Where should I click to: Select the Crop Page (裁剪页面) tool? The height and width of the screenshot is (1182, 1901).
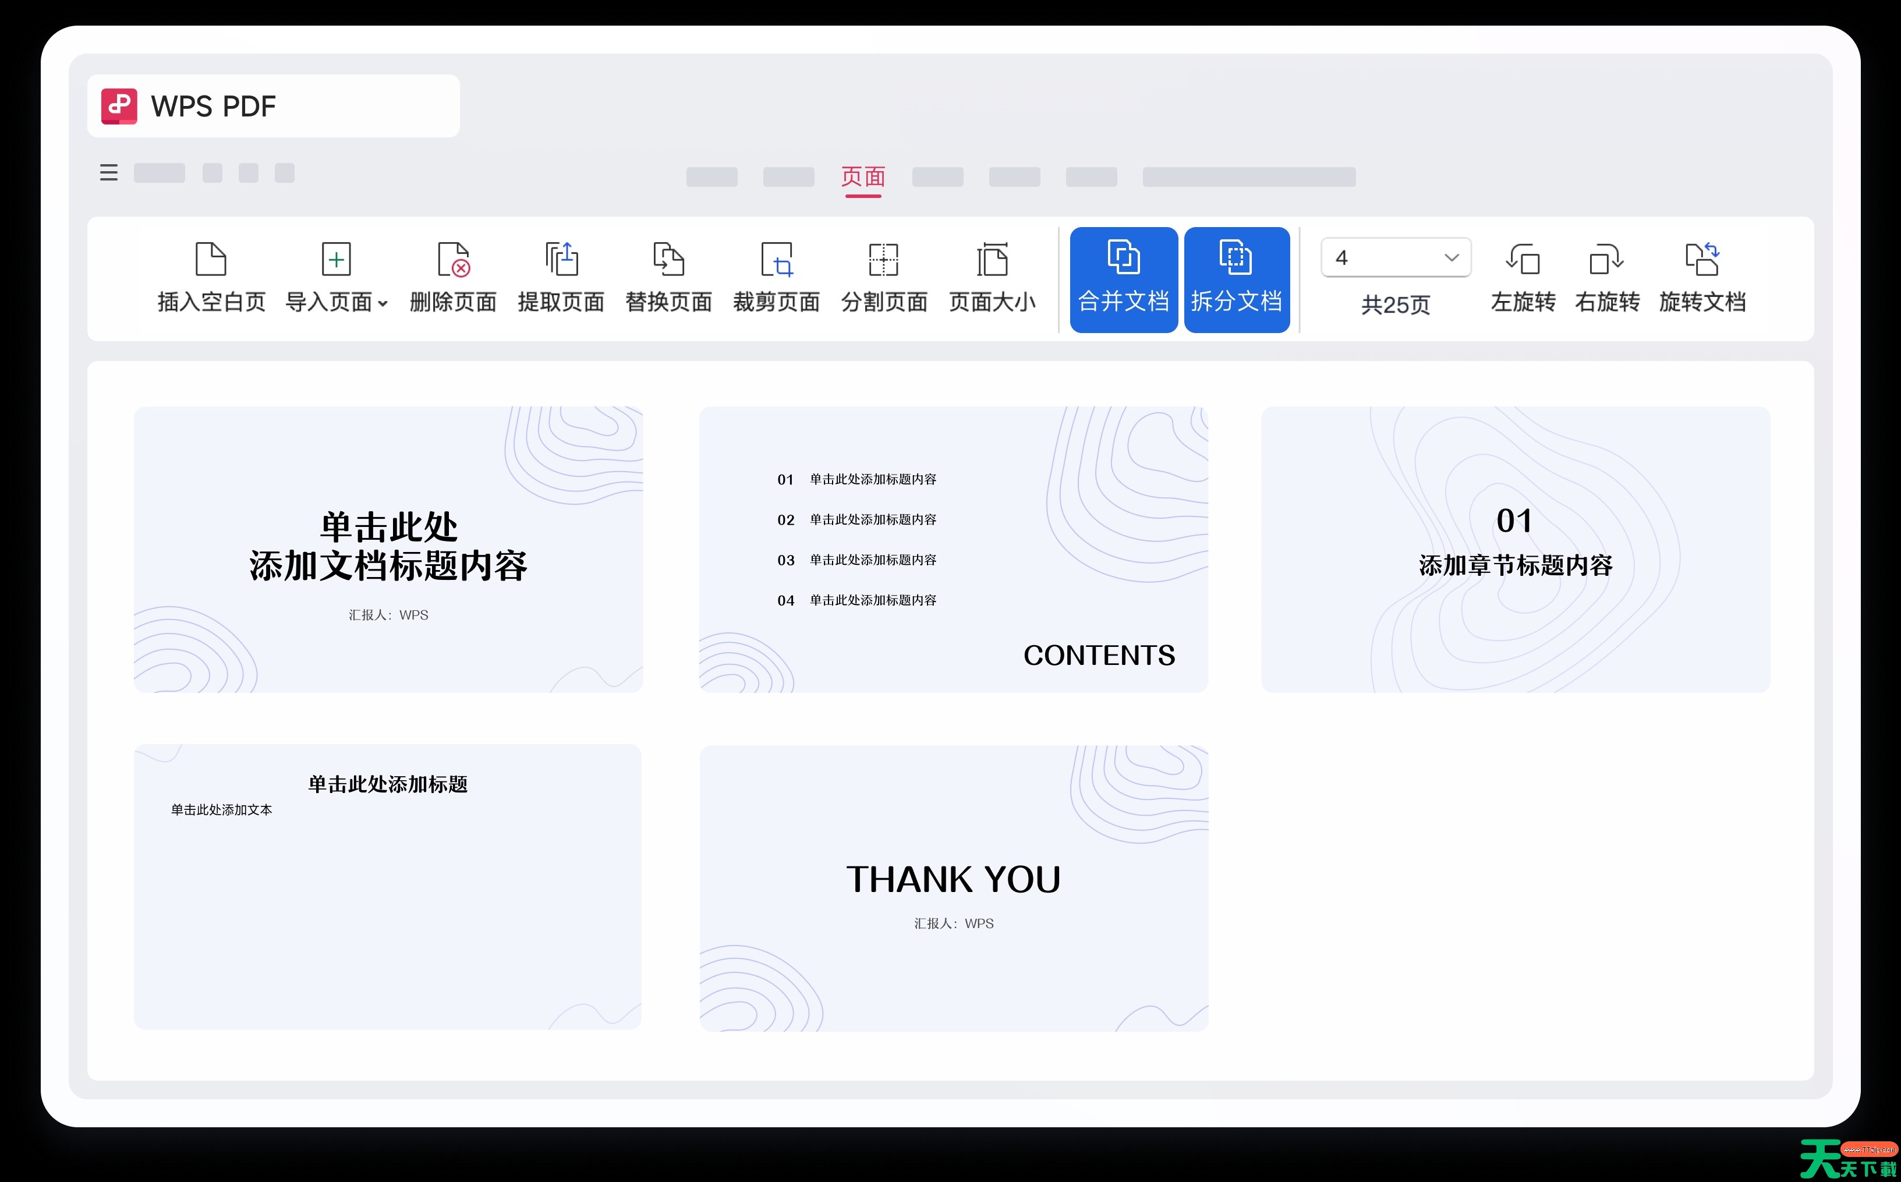coord(776,260)
